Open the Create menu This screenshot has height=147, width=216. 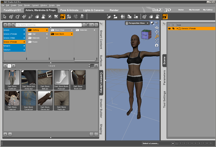pyautogui.click(x=14, y=5)
